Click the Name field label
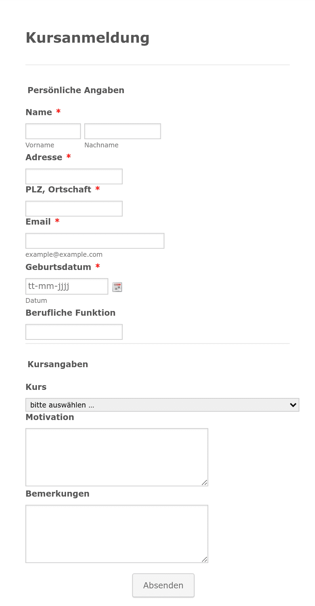 (x=39, y=112)
